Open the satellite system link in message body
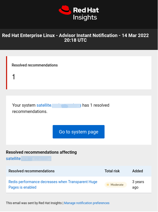This screenshot has height=212, width=158. pos(58,105)
